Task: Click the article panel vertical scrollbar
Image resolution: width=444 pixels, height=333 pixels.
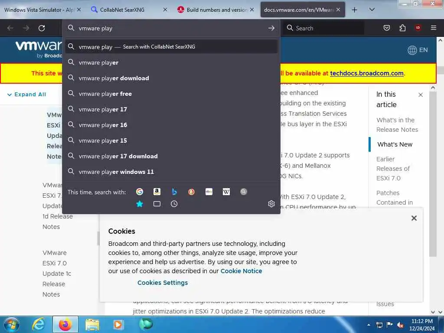Action: [433, 174]
